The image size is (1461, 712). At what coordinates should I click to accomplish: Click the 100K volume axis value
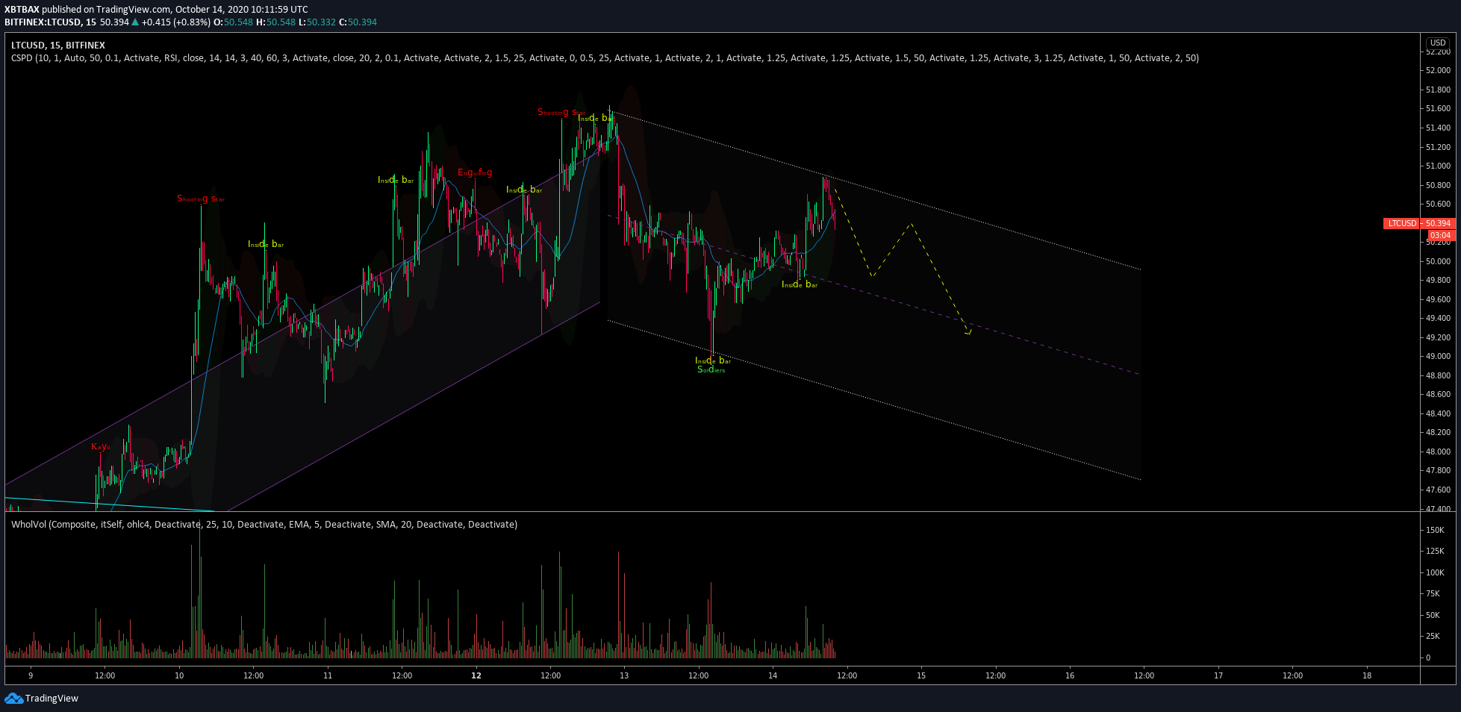coord(1435,572)
